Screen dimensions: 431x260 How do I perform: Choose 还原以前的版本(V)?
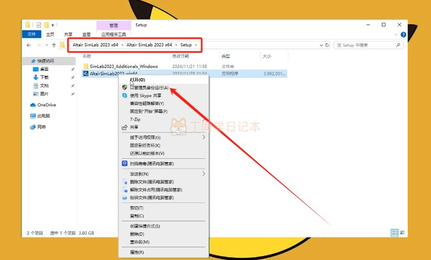pos(147,153)
